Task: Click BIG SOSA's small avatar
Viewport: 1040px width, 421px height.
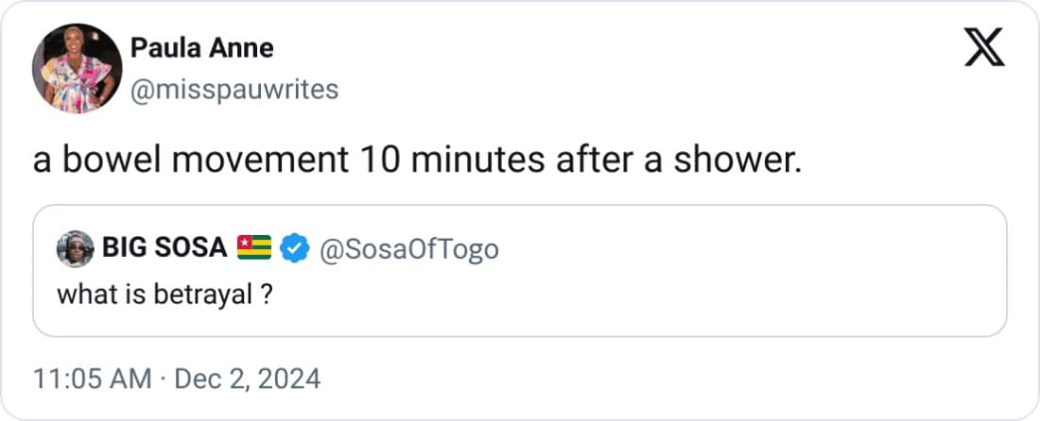Action: click(x=76, y=249)
